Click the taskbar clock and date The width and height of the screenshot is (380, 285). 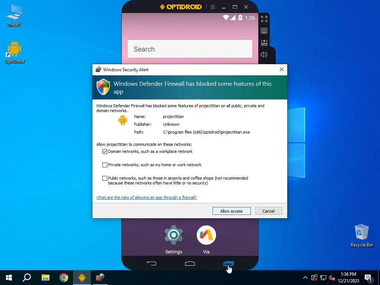(x=348, y=278)
